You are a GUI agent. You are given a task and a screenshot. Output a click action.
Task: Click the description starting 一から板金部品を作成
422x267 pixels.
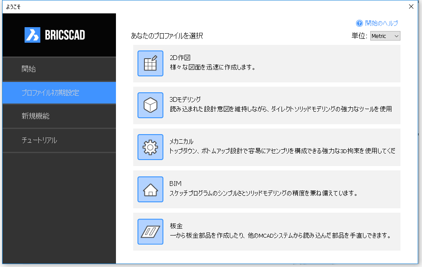281,236
